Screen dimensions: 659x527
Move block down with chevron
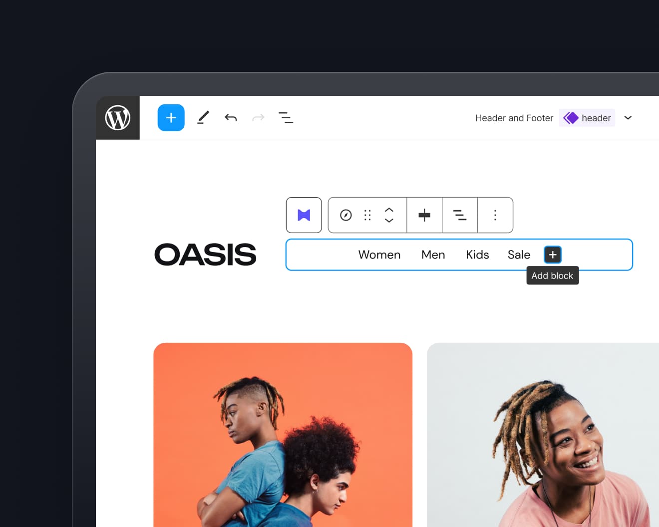[389, 221]
